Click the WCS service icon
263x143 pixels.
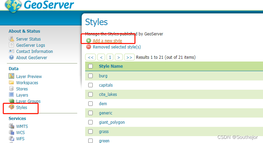click(x=11, y=132)
